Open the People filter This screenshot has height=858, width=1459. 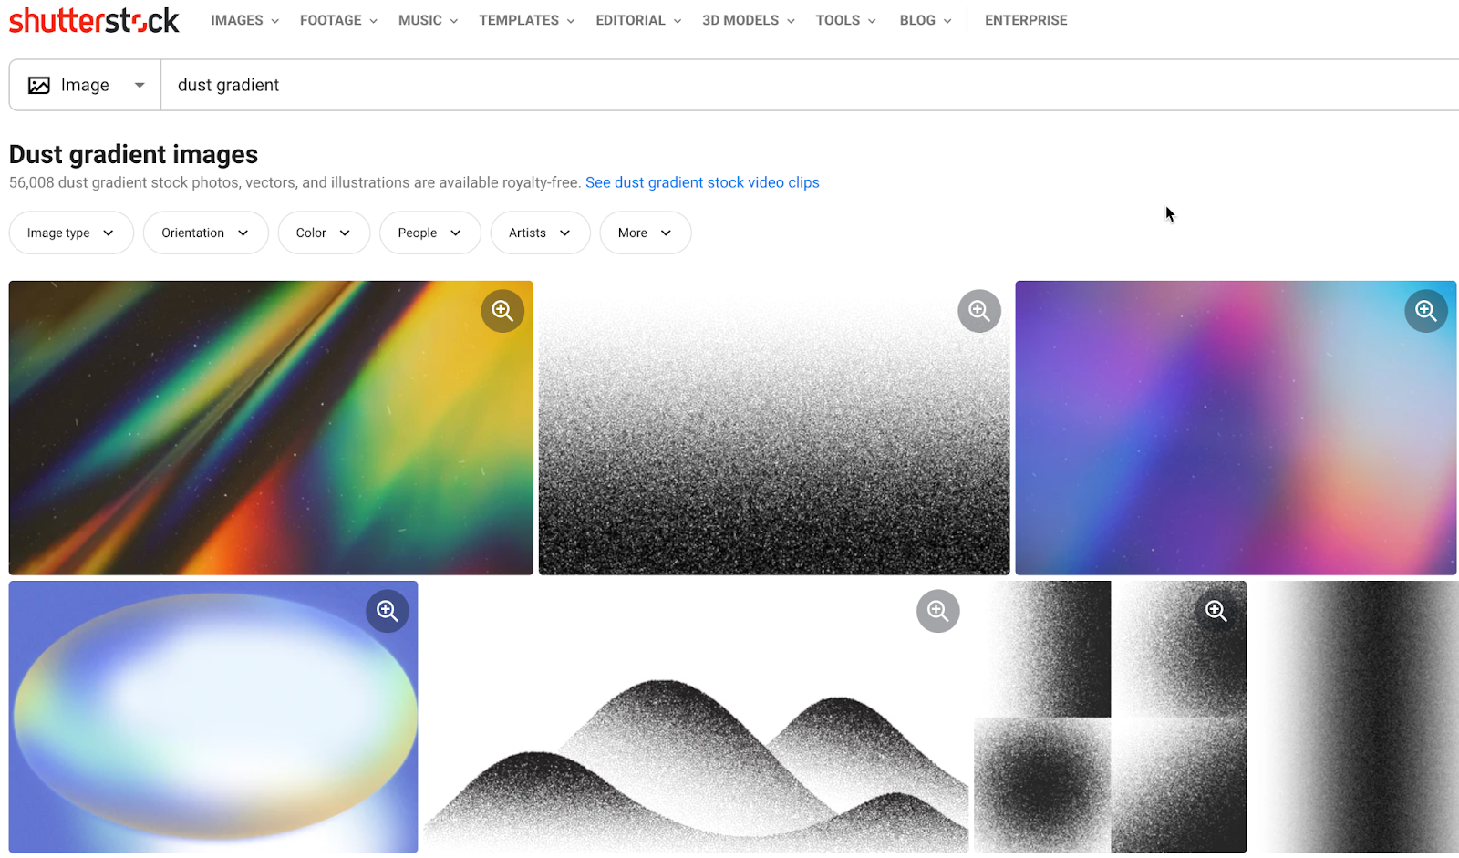click(x=429, y=233)
